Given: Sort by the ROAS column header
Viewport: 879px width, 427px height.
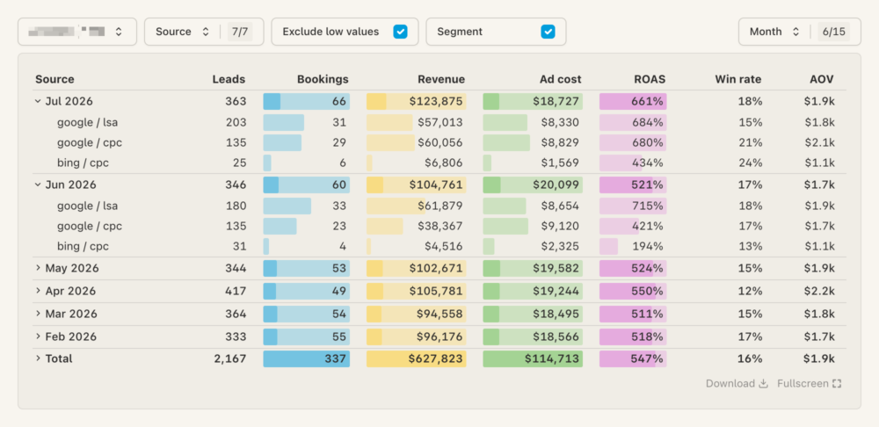Looking at the screenshot, I should [649, 80].
